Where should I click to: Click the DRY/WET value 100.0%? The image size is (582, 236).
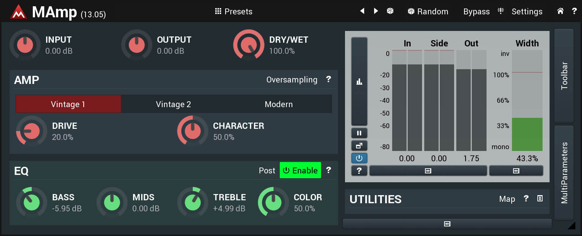click(x=282, y=51)
